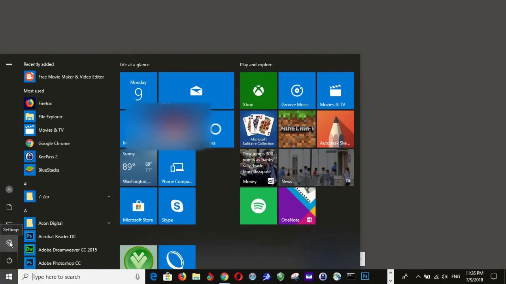
Task: Open the Movies & TV tile
Action: 336,90
